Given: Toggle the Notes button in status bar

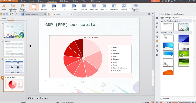Looking at the screenshot, I should [x=146, y=102].
